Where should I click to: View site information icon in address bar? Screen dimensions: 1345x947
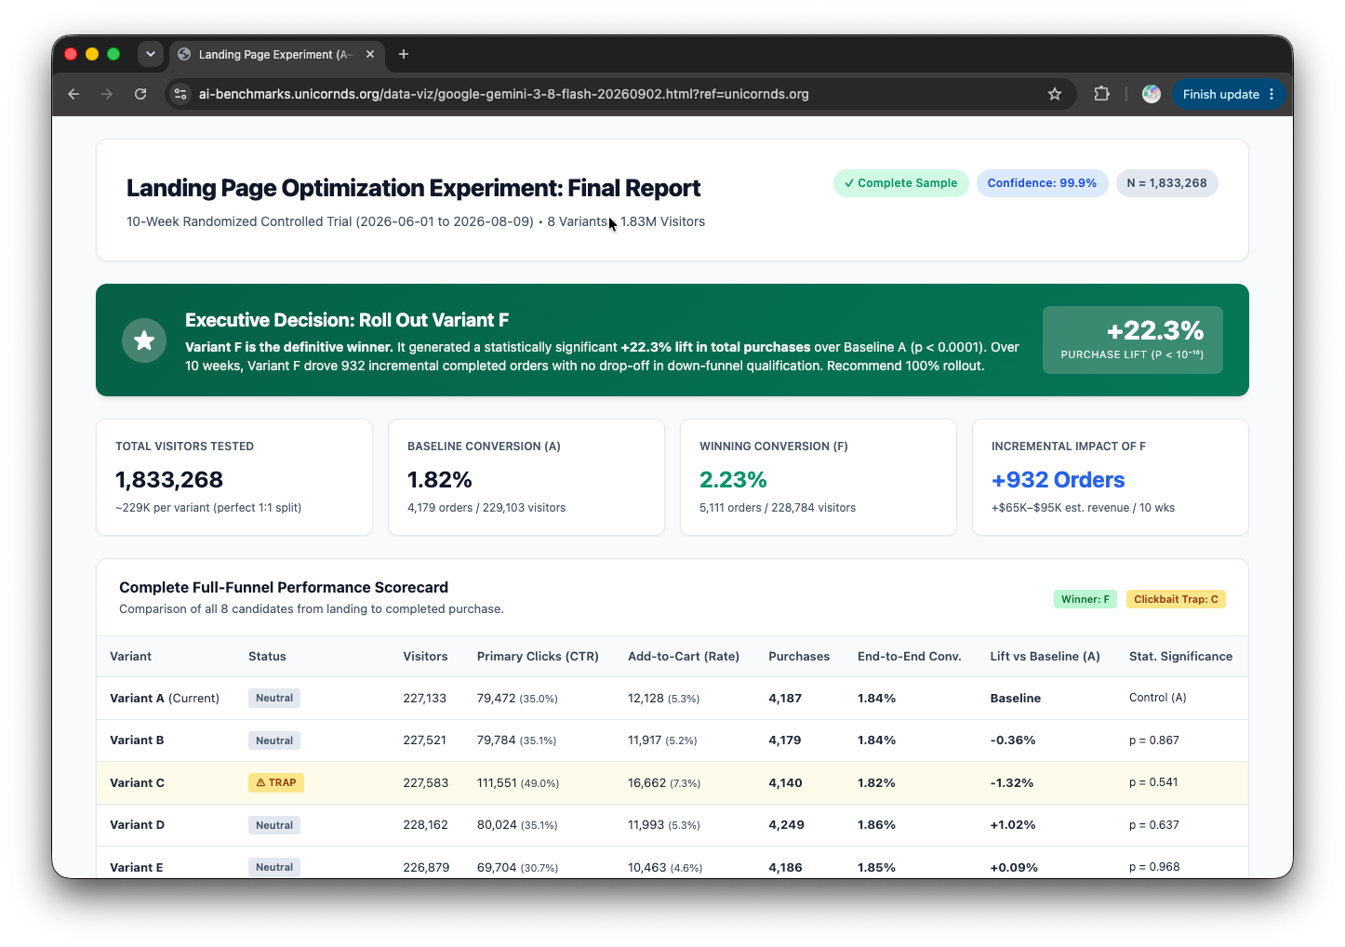point(181,94)
